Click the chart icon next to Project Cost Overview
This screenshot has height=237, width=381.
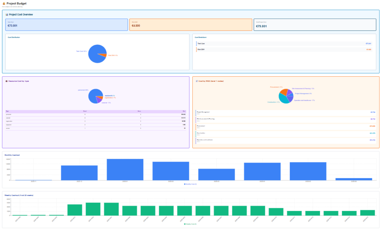[7, 15]
